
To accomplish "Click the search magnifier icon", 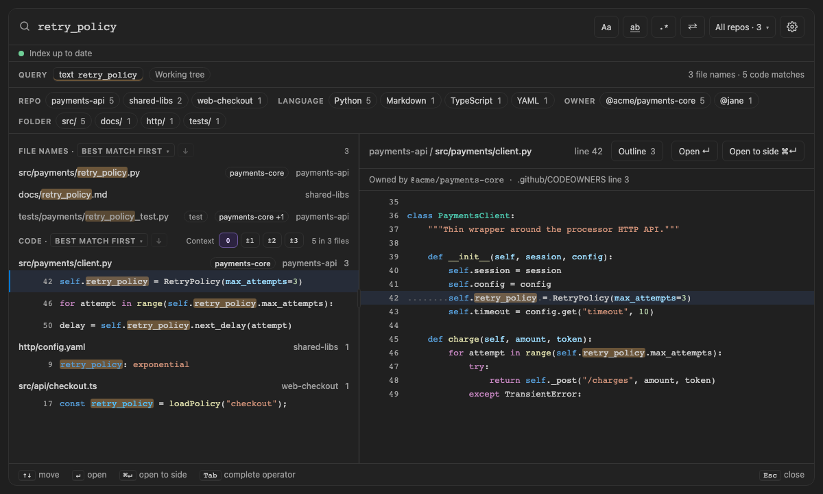I will coord(25,27).
